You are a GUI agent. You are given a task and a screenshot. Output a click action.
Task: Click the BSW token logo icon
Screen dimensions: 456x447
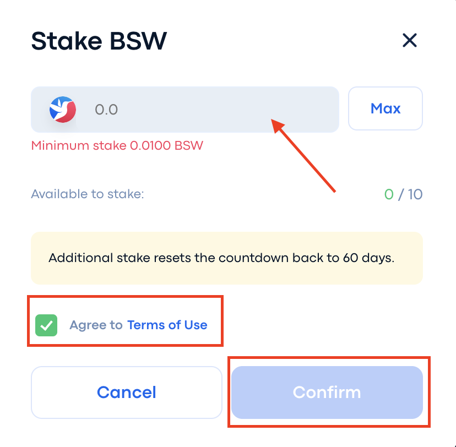point(63,110)
